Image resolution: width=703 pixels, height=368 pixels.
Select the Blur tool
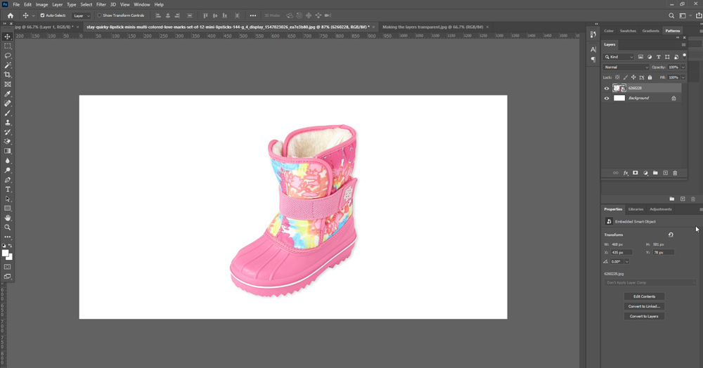[x=8, y=161]
